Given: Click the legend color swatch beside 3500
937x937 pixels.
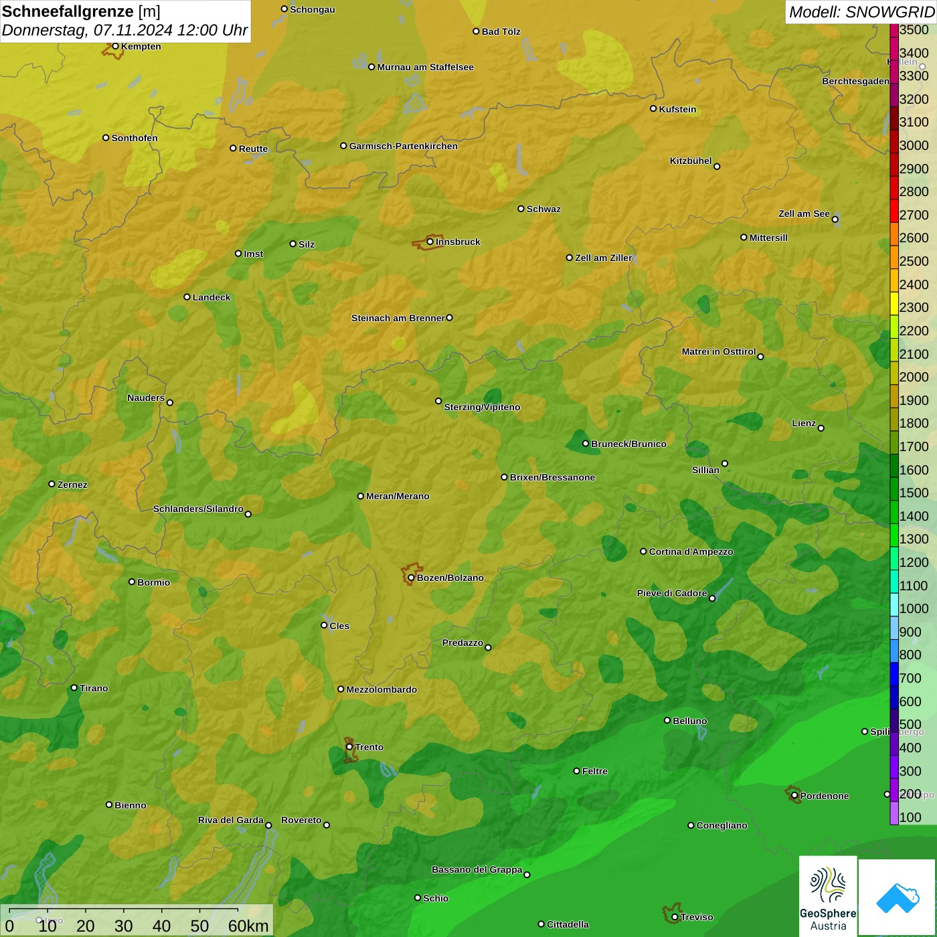Looking at the screenshot, I should point(894,30).
